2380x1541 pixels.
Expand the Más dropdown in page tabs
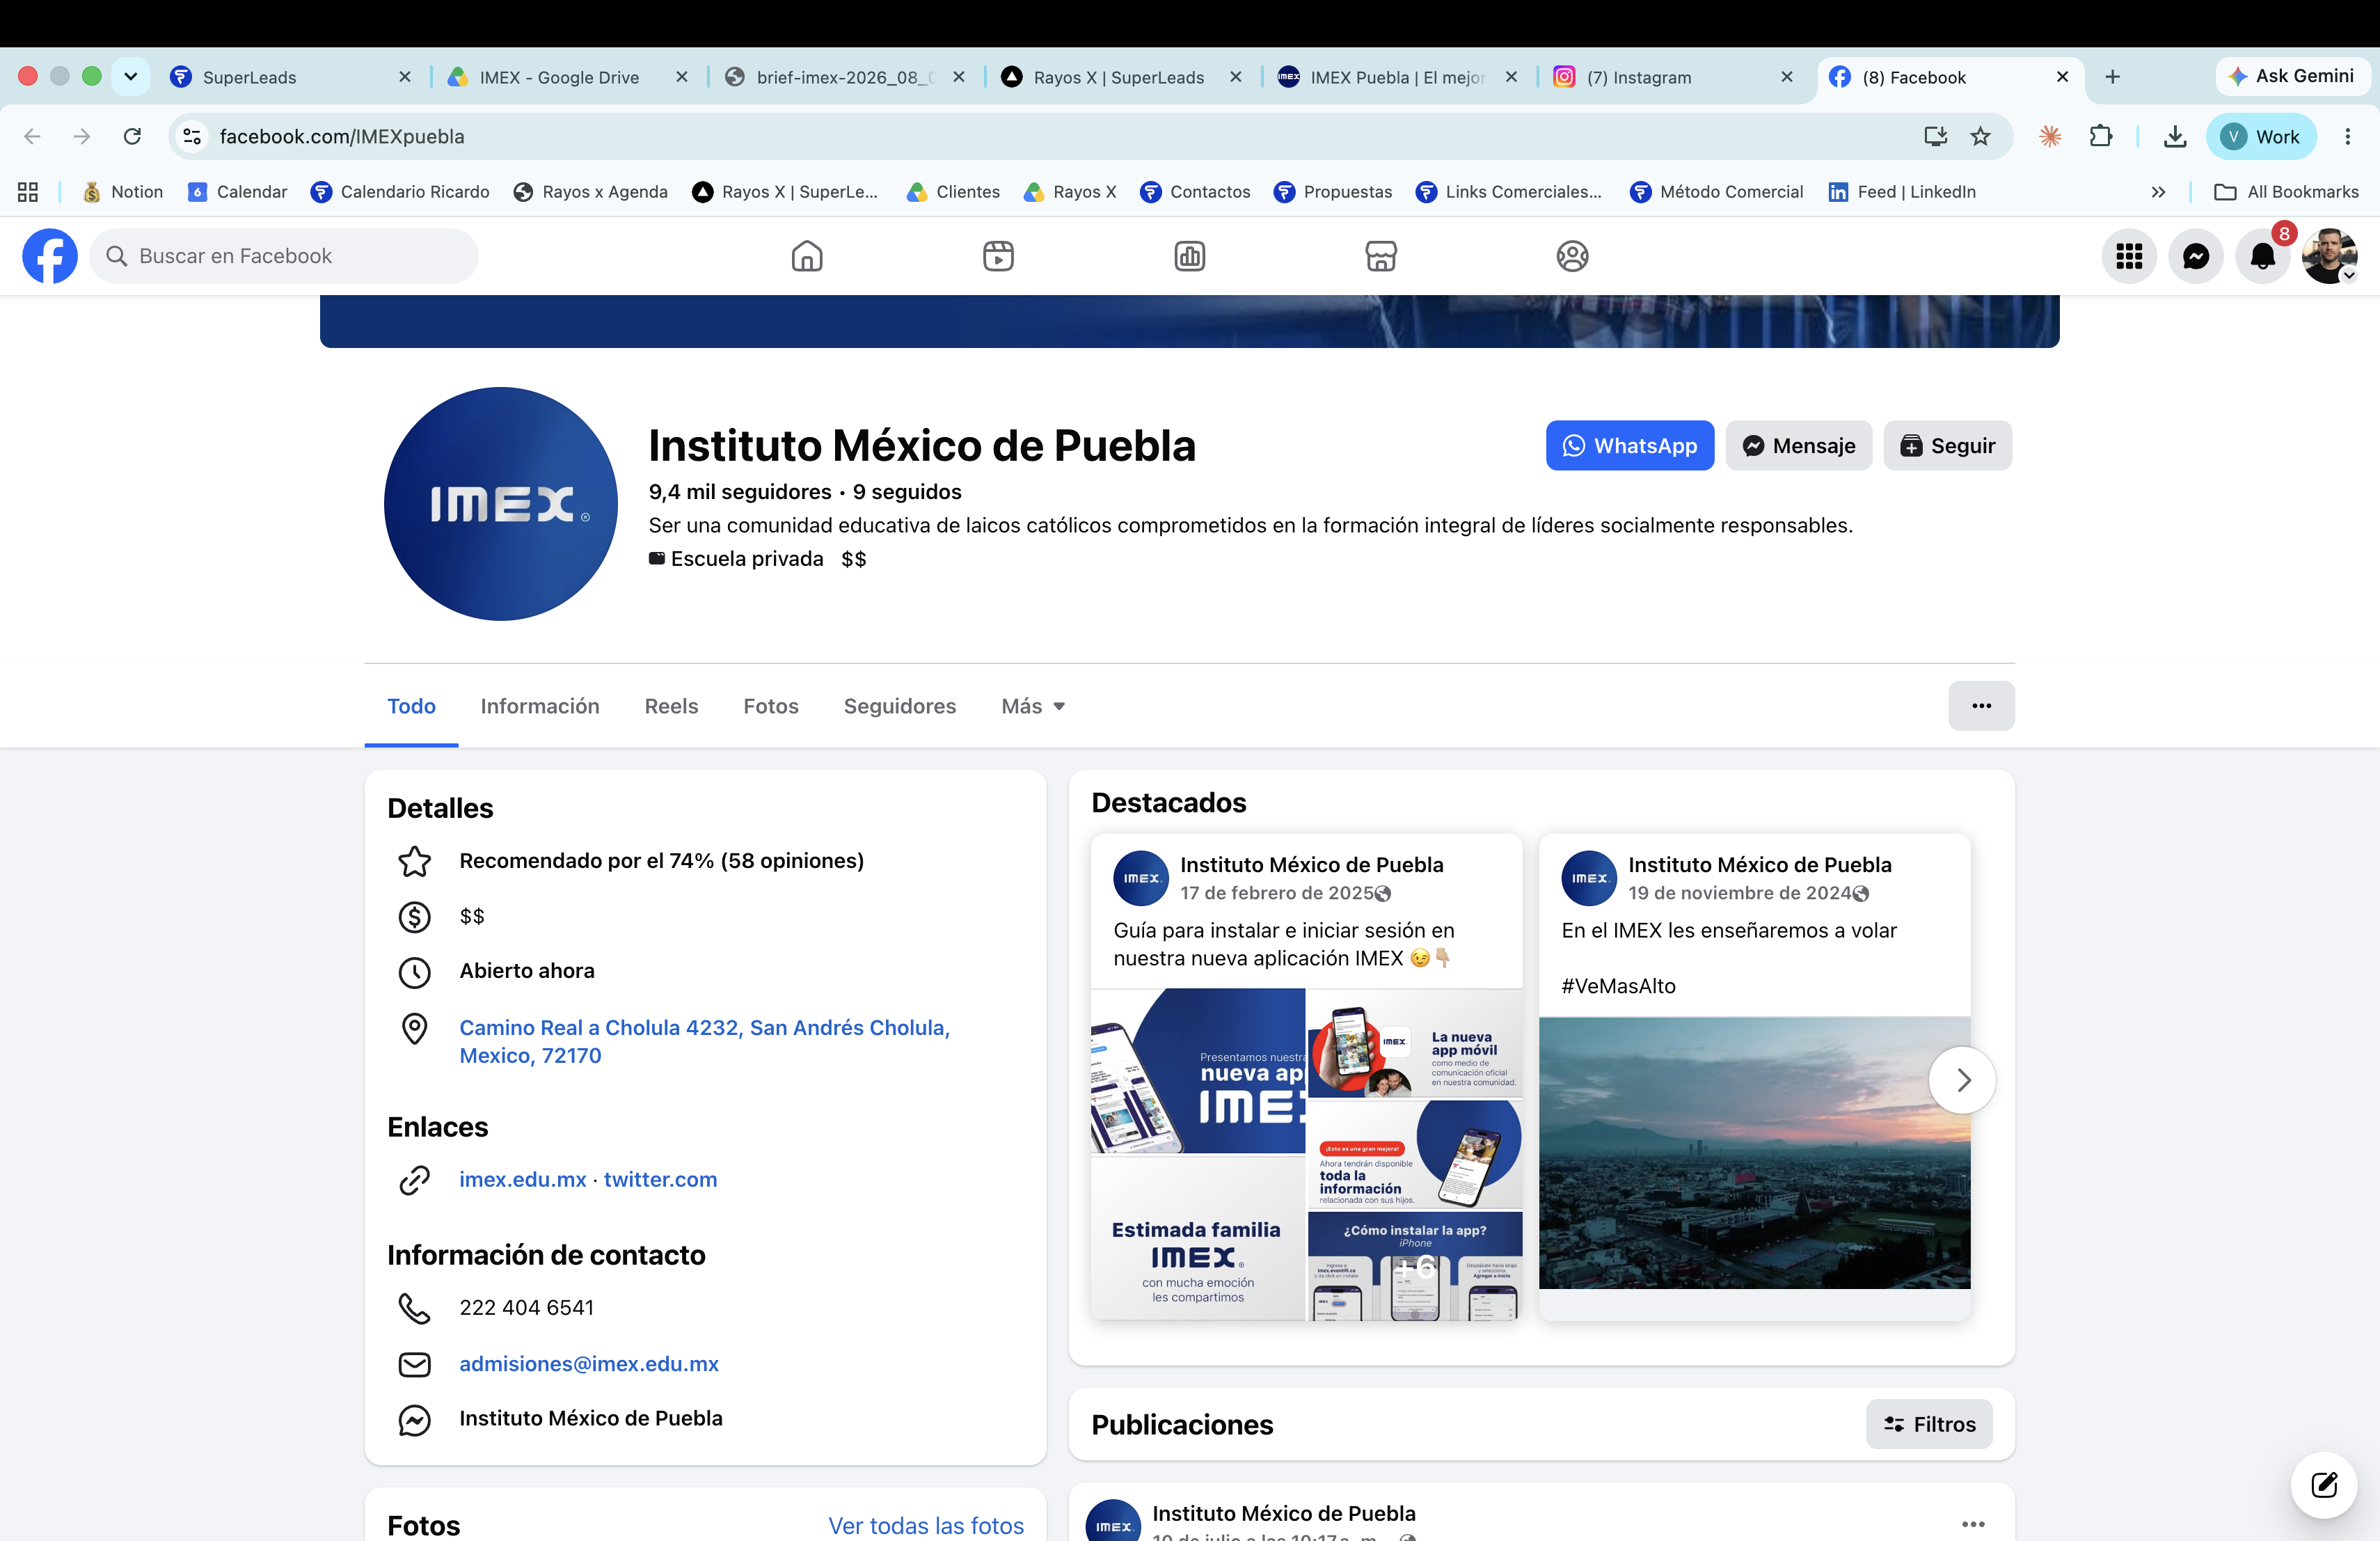pyautogui.click(x=1033, y=706)
